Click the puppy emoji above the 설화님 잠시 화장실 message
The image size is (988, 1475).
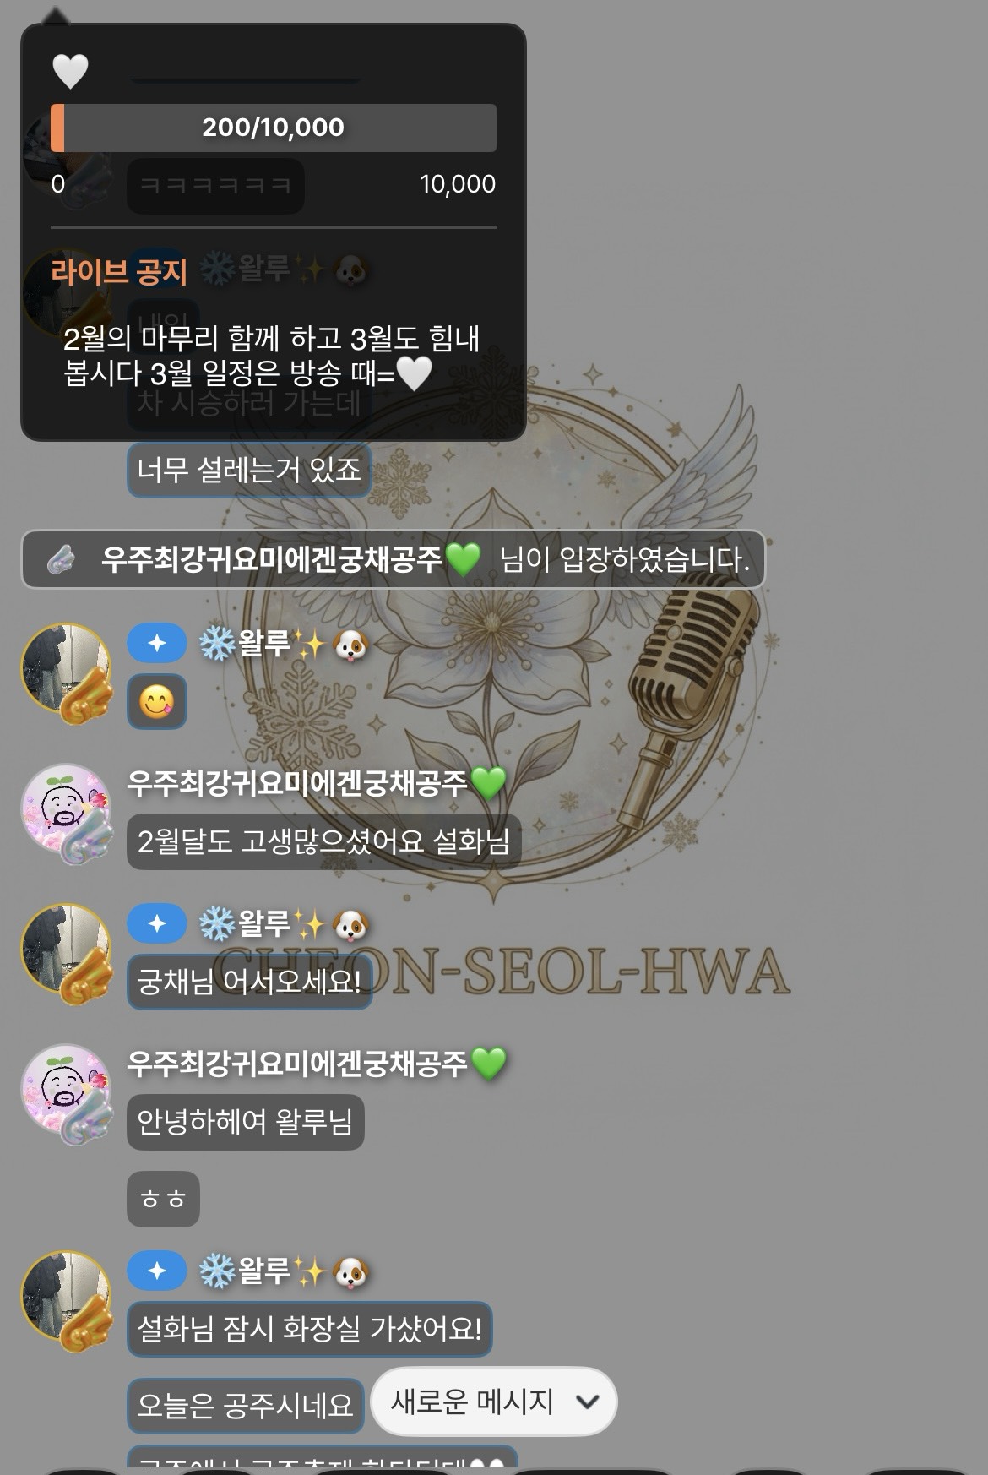coord(350,1272)
